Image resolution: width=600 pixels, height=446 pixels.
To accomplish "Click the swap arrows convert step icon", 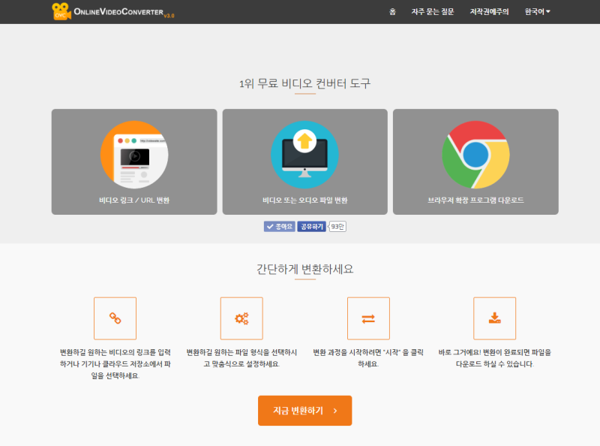I will pos(368,318).
